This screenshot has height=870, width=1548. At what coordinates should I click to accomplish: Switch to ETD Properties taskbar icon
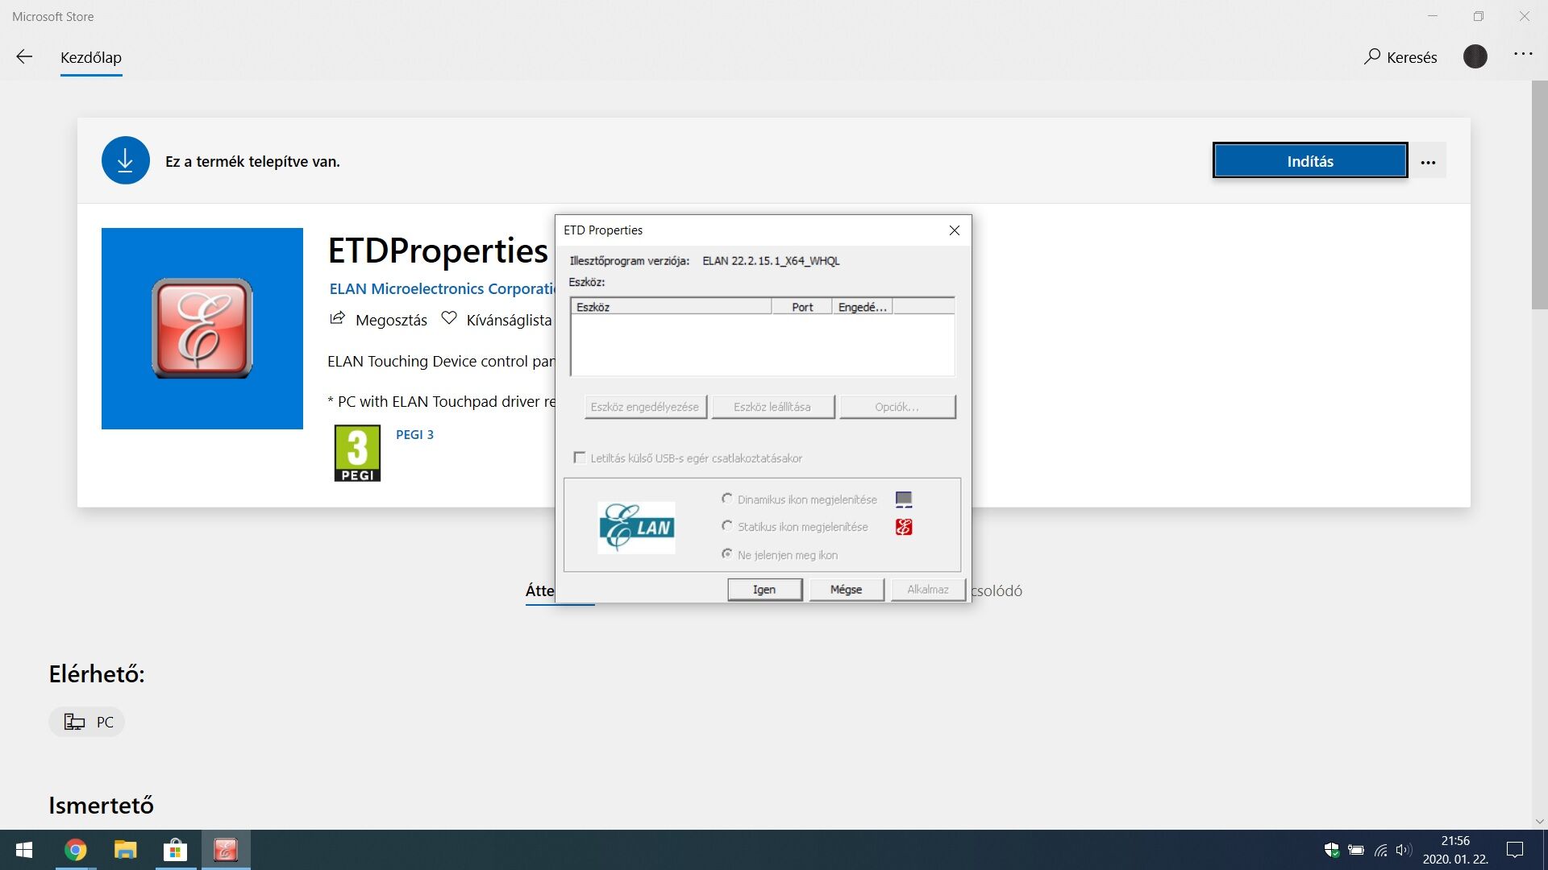coord(226,850)
